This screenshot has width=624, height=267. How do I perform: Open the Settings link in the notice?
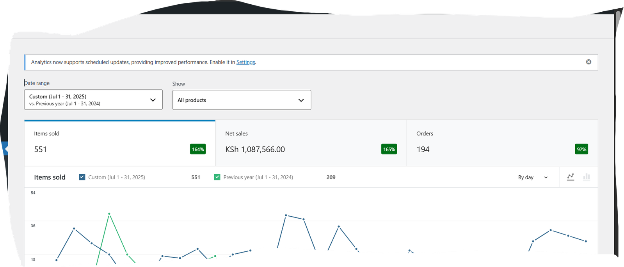[245, 62]
